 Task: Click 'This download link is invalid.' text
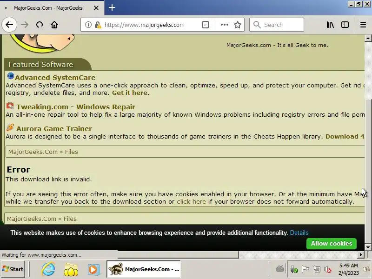tap(49, 179)
